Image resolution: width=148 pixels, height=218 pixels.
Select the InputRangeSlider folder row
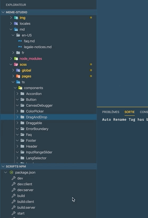pyautogui.click(x=48, y=152)
